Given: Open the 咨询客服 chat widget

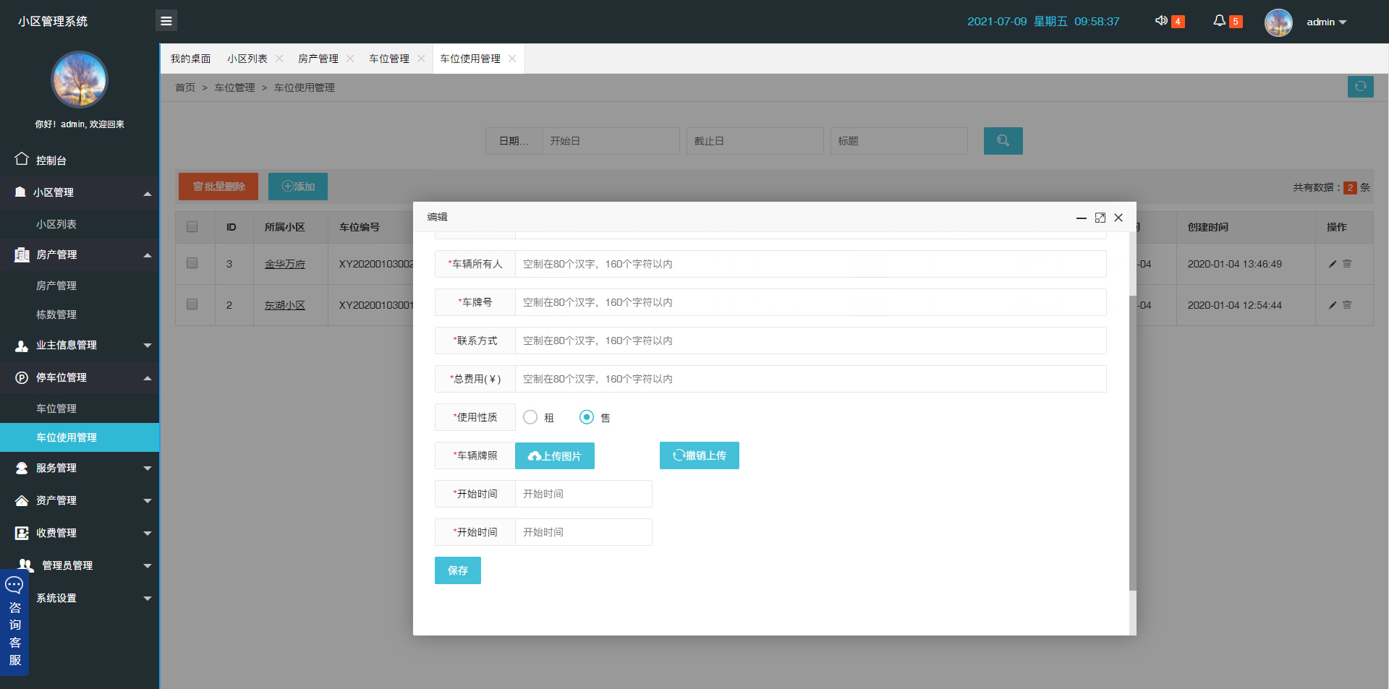Looking at the screenshot, I should click(14, 622).
